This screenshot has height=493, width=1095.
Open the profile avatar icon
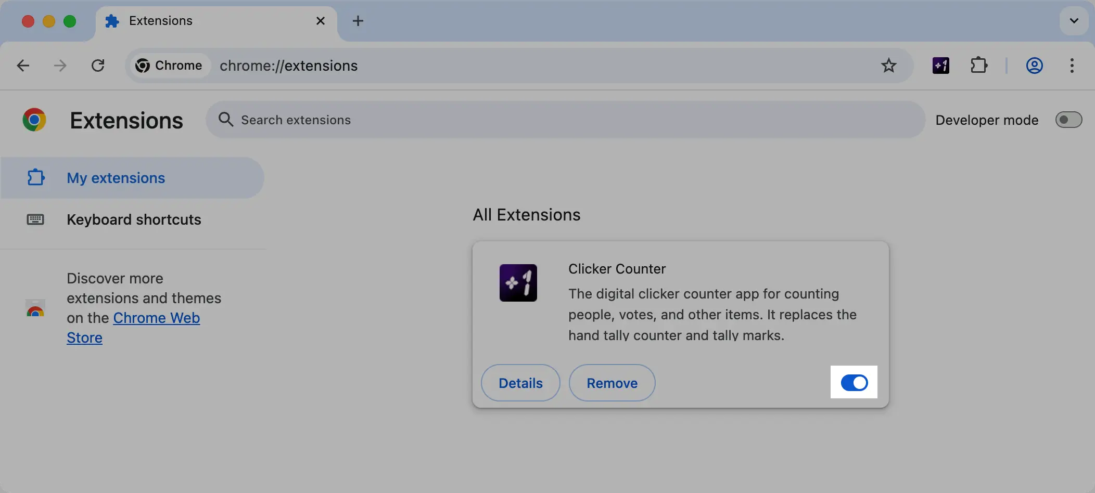pyautogui.click(x=1034, y=66)
